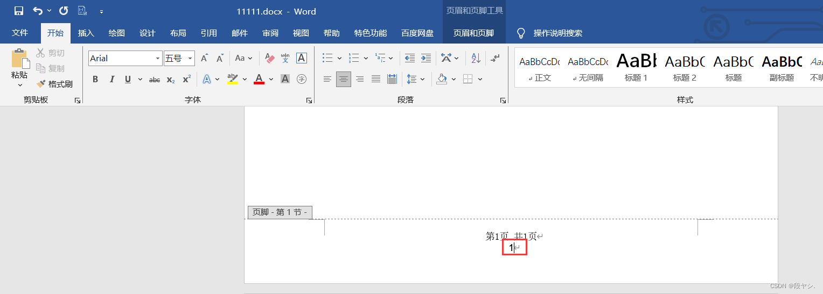Screen dimensions: 823x294
Task: Apply the 正文 style
Action: point(539,68)
